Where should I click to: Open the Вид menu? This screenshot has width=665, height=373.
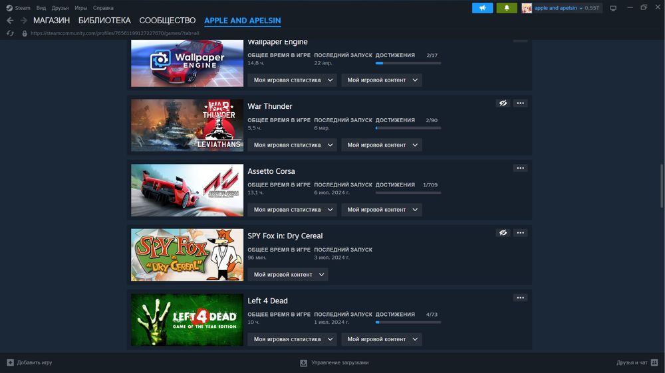pyautogui.click(x=41, y=8)
